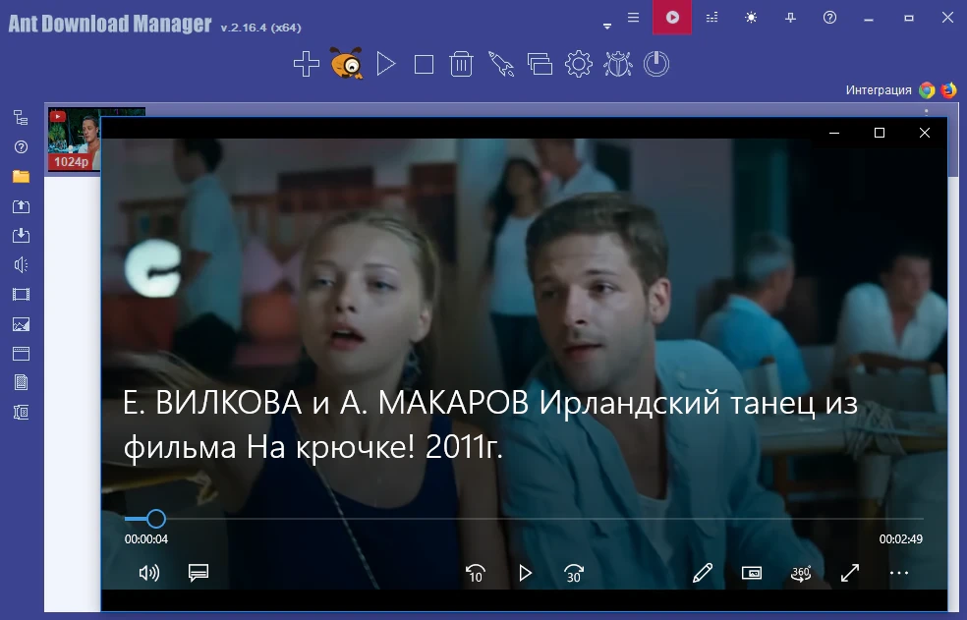This screenshot has width=967, height=620.
Task: Toggle the pin always-on-top icon
Action: coord(790,18)
